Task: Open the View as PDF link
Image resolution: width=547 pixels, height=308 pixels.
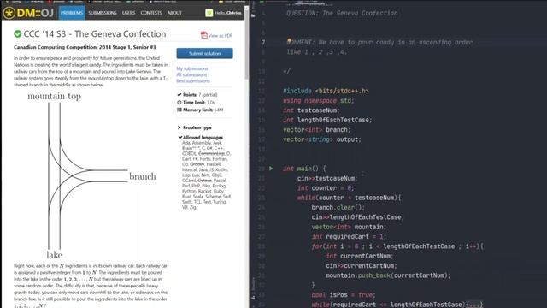Action: coord(221,35)
